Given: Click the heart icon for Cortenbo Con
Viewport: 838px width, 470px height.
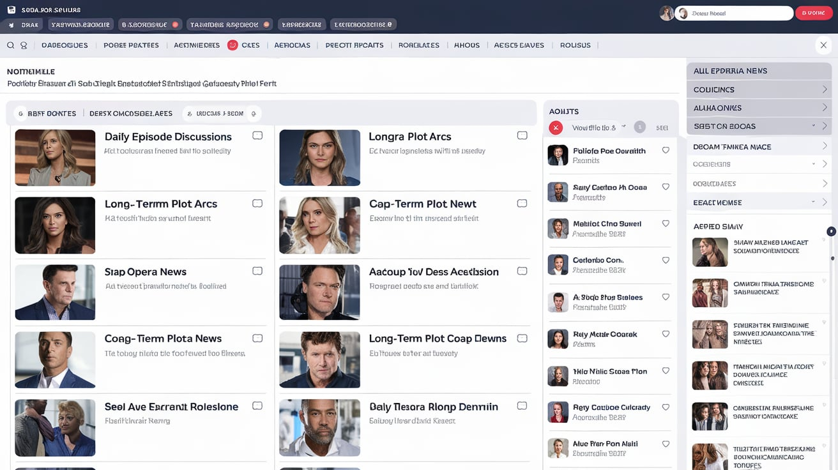Looking at the screenshot, I should pyautogui.click(x=666, y=261).
